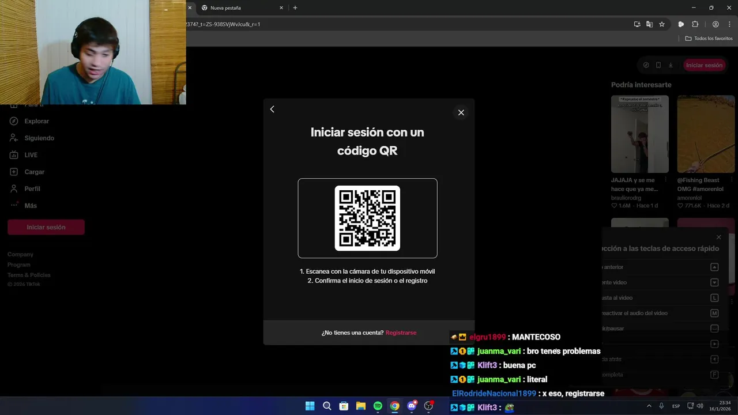Open Spotify from the taskbar
Screen dimensions: 738x415
(378, 406)
